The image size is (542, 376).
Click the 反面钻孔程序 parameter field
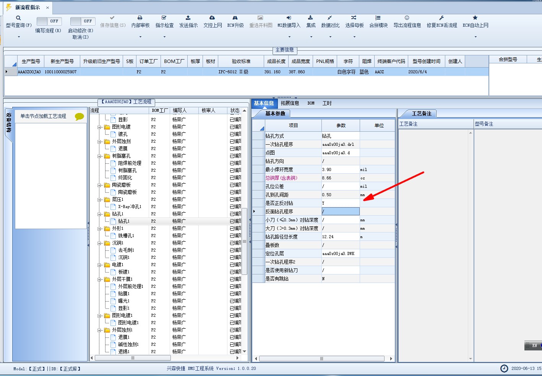pyautogui.click(x=341, y=211)
